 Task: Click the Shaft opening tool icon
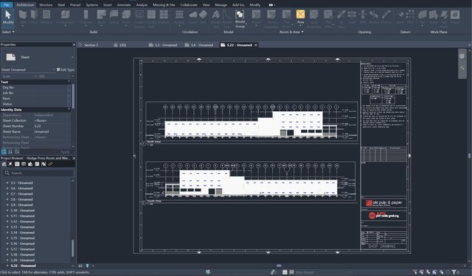(352, 15)
